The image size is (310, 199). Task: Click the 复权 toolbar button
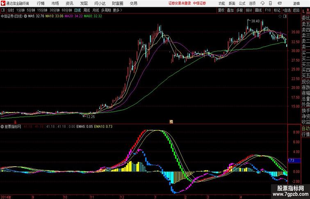click(221, 10)
